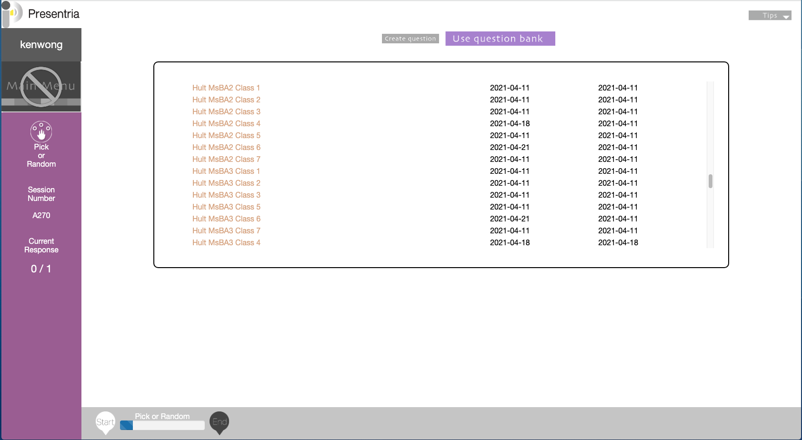
Task: Click the last 2021-04-18 date in MsBA3 Class 4 row
Action: 618,242
